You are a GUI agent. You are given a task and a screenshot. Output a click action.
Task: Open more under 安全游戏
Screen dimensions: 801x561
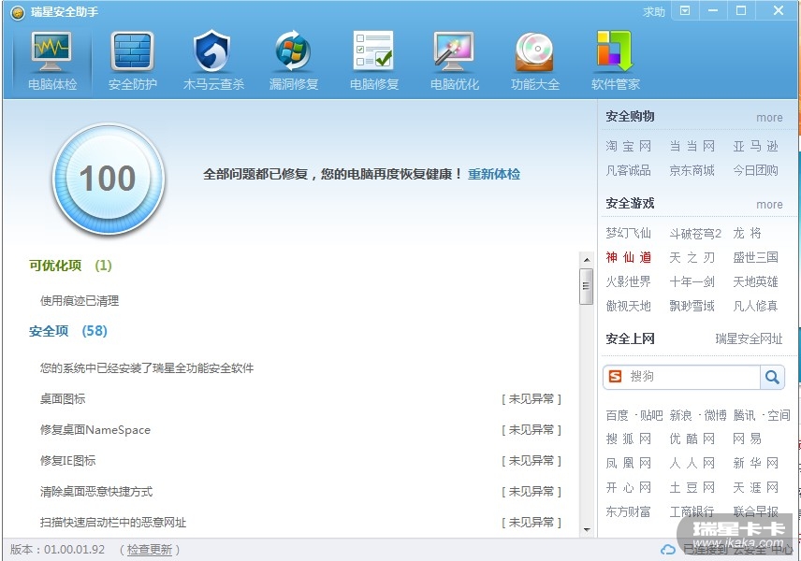pos(769,204)
